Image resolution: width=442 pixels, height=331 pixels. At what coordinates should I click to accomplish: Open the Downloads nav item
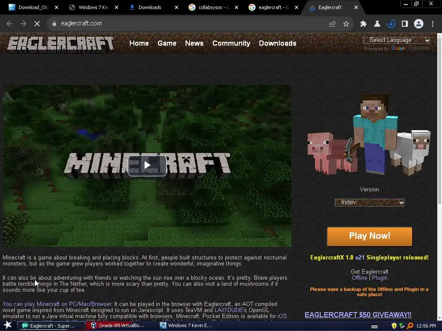278,44
